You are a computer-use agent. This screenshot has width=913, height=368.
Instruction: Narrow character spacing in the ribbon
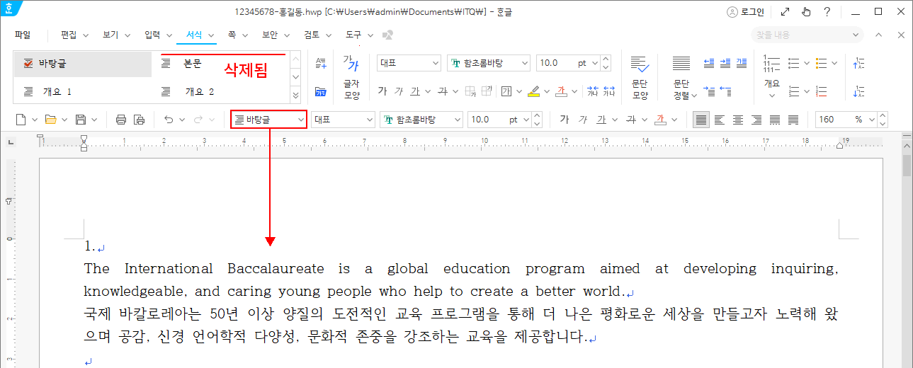pyautogui.click(x=592, y=91)
